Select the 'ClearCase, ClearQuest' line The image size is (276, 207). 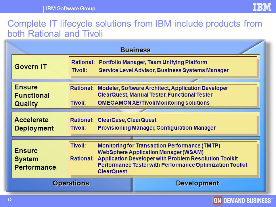(127, 120)
